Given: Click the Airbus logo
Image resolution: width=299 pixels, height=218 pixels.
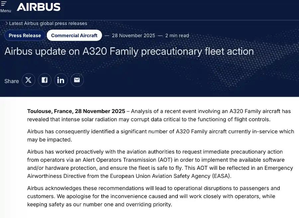Looking at the screenshot, I should click(x=39, y=7).
